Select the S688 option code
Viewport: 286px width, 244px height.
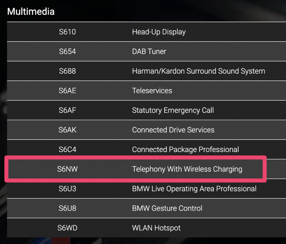(67, 71)
